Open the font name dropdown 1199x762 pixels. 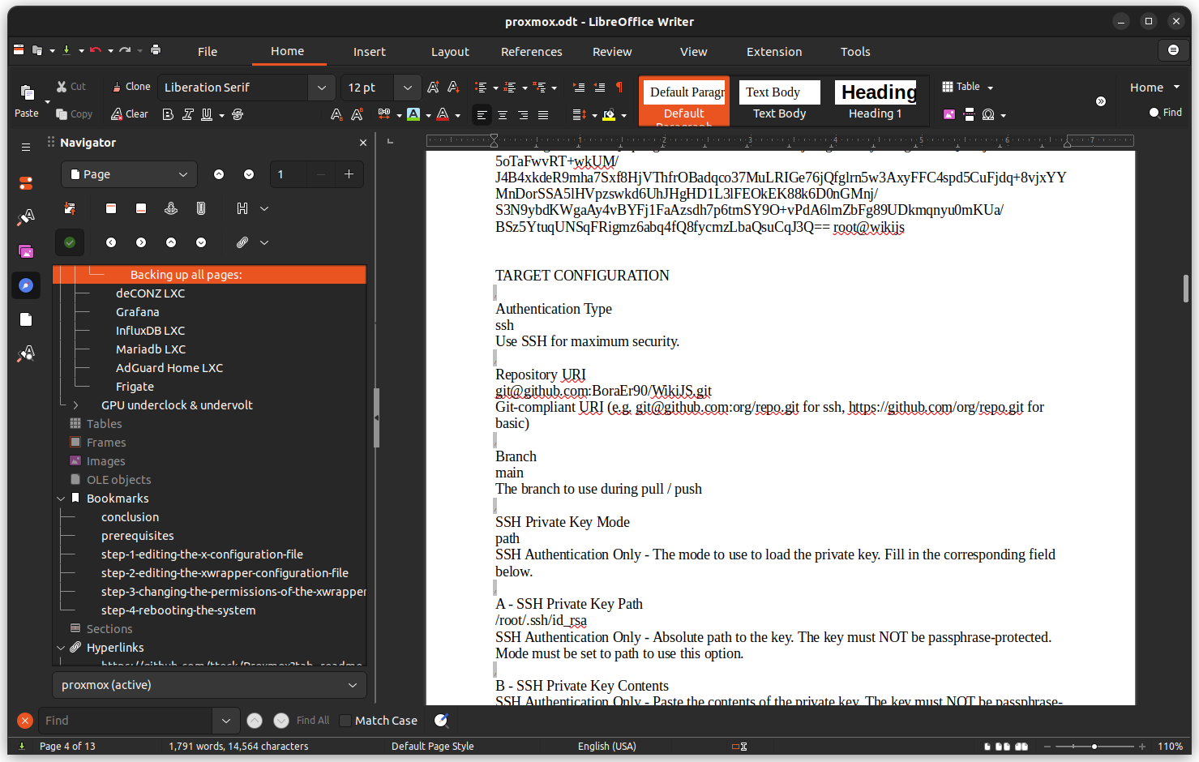tap(321, 88)
